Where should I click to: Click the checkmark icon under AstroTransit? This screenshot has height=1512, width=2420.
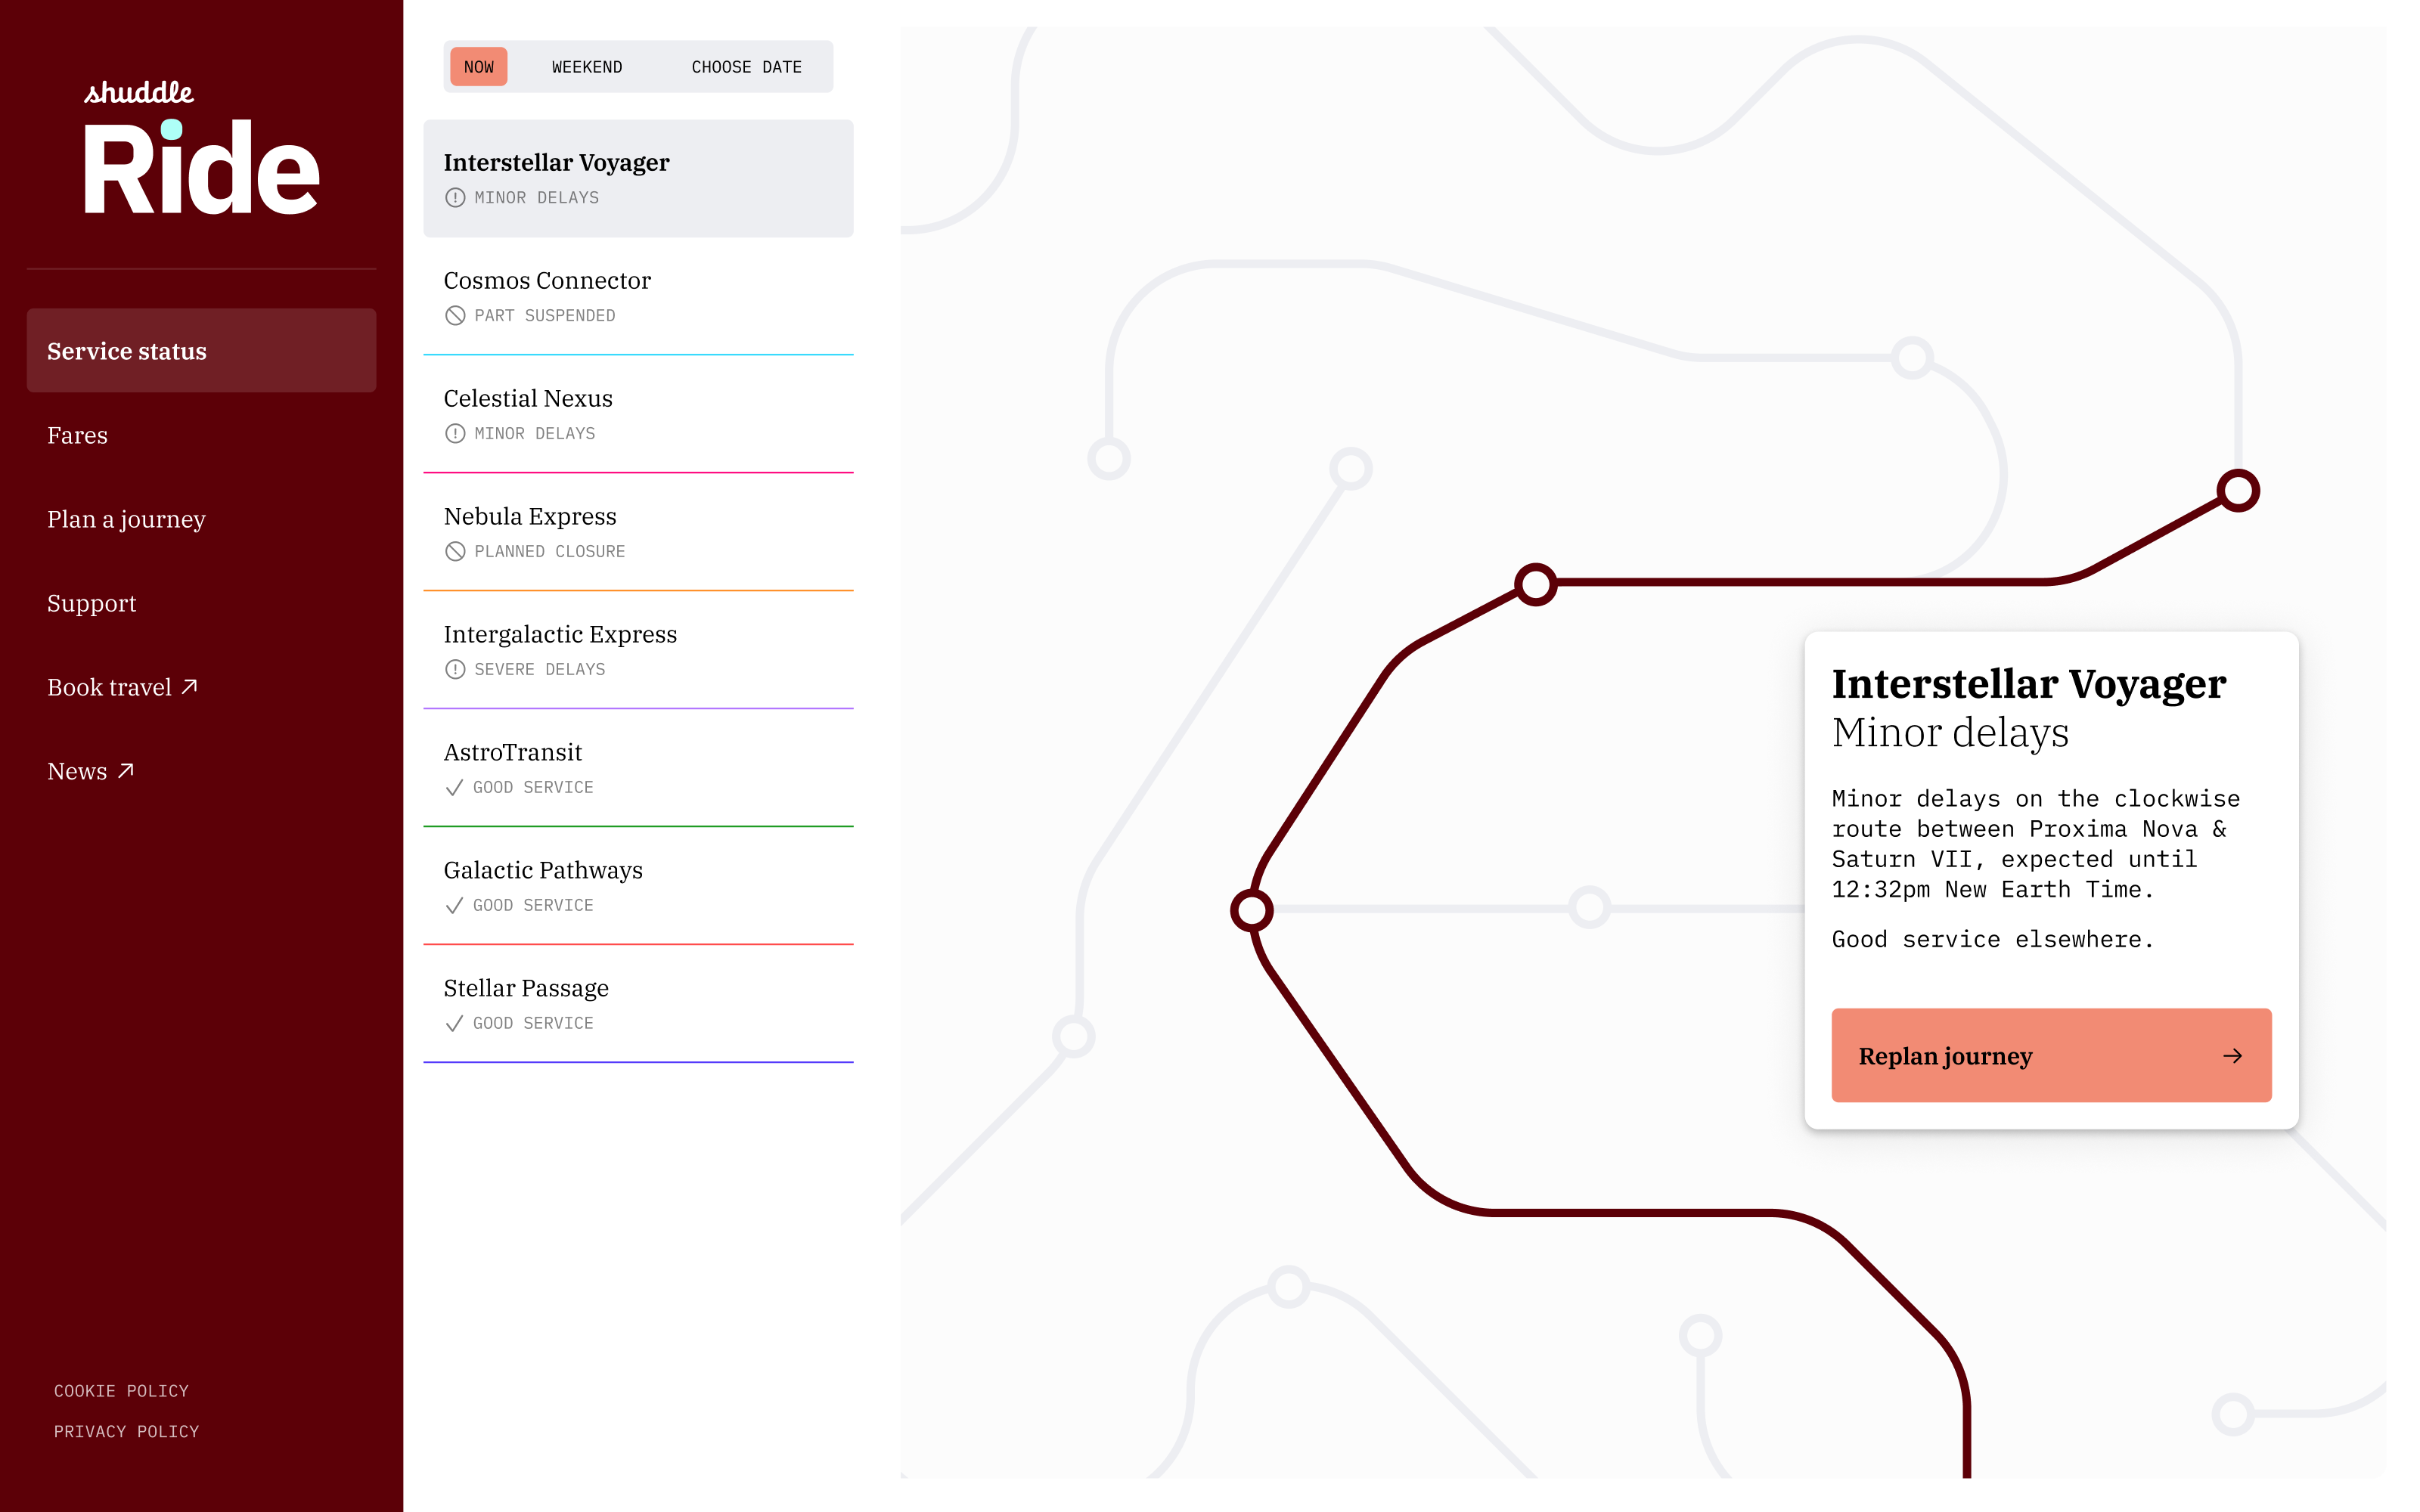pyautogui.click(x=454, y=788)
